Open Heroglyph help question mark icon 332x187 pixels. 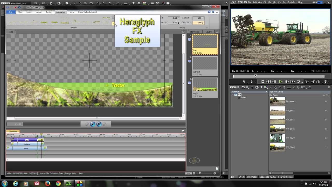[209, 12]
